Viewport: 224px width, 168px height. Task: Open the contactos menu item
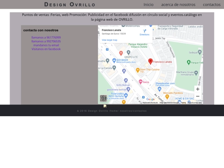click(212, 5)
